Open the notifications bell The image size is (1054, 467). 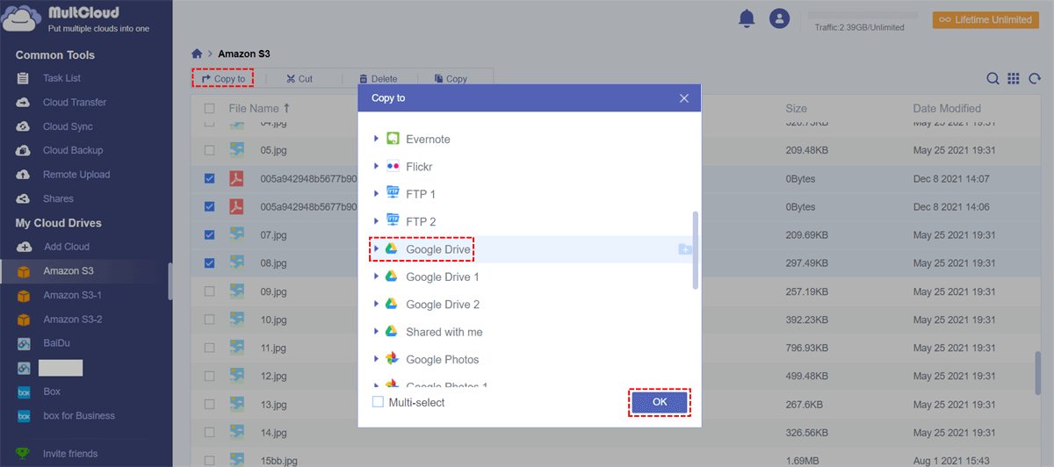click(x=747, y=18)
